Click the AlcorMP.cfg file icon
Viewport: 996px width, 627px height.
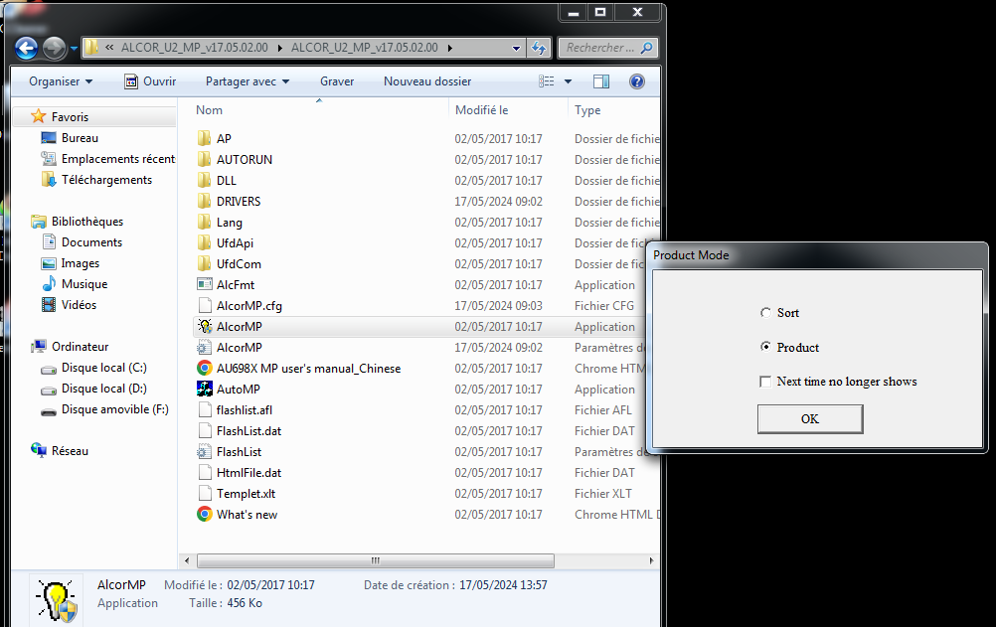[x=205, y=306]
